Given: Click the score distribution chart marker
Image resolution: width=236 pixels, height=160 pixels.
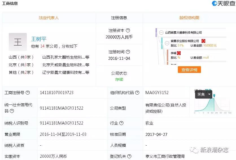Looking at the screenshot, I should pyautogui.click(x=214, y=96).
